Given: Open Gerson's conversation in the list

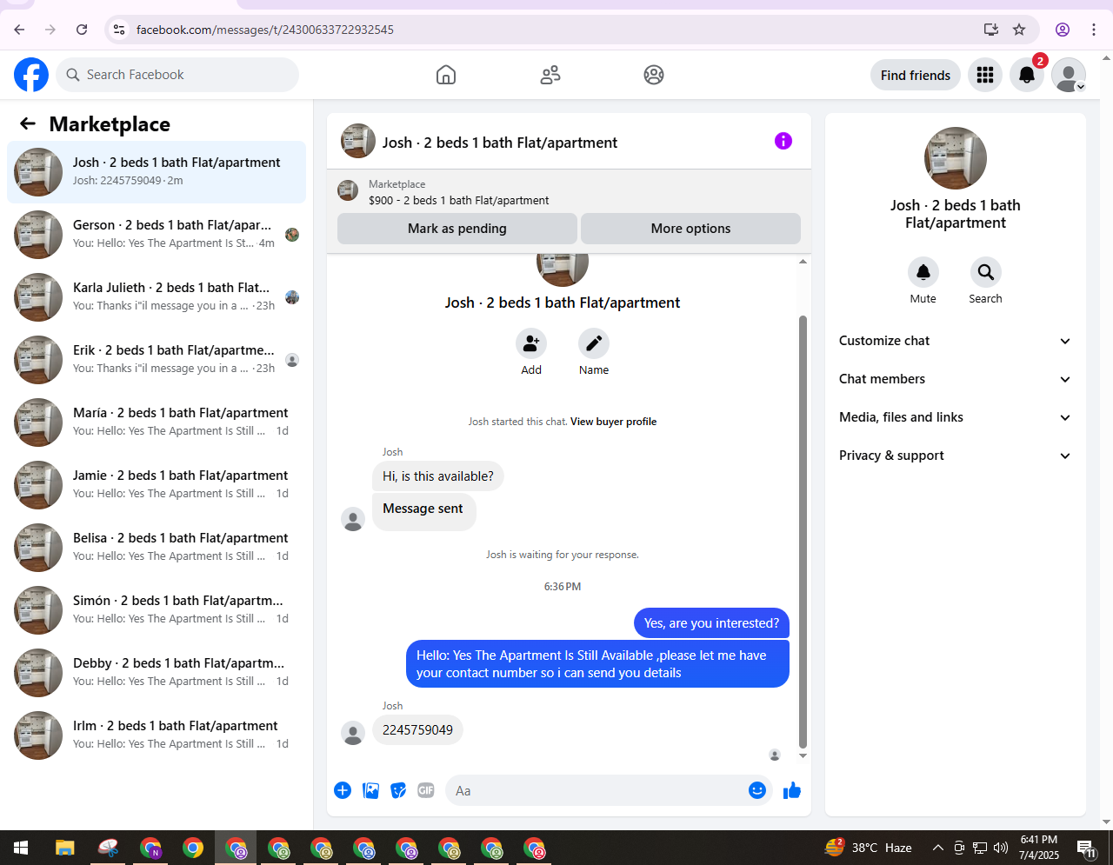Looking at the screenshot, I should 157,235.
